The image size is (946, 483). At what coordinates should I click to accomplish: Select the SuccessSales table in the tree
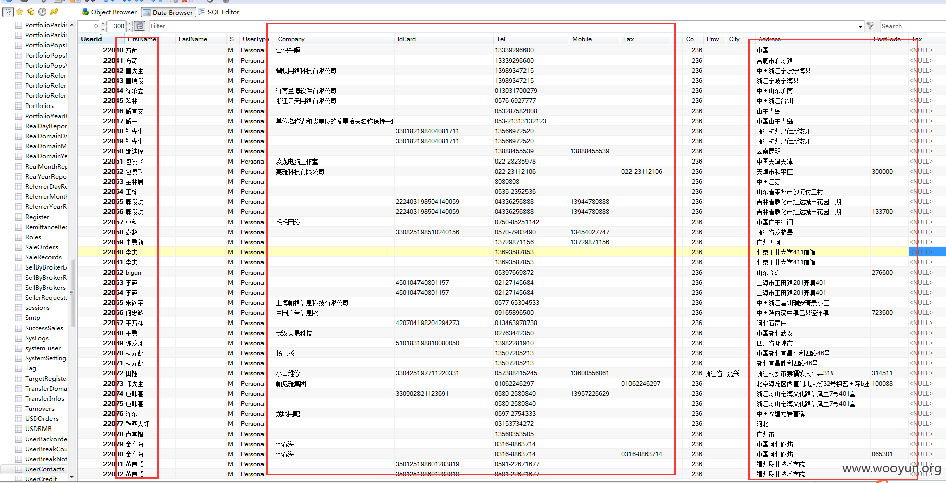coord(44,328)
